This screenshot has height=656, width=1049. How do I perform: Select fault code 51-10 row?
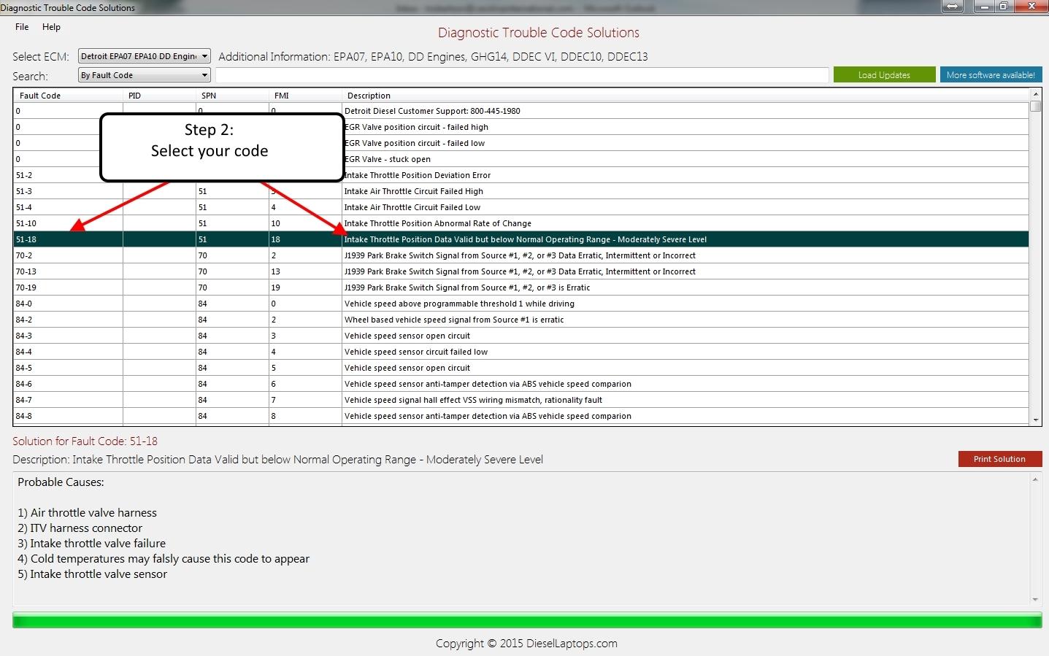521,223
